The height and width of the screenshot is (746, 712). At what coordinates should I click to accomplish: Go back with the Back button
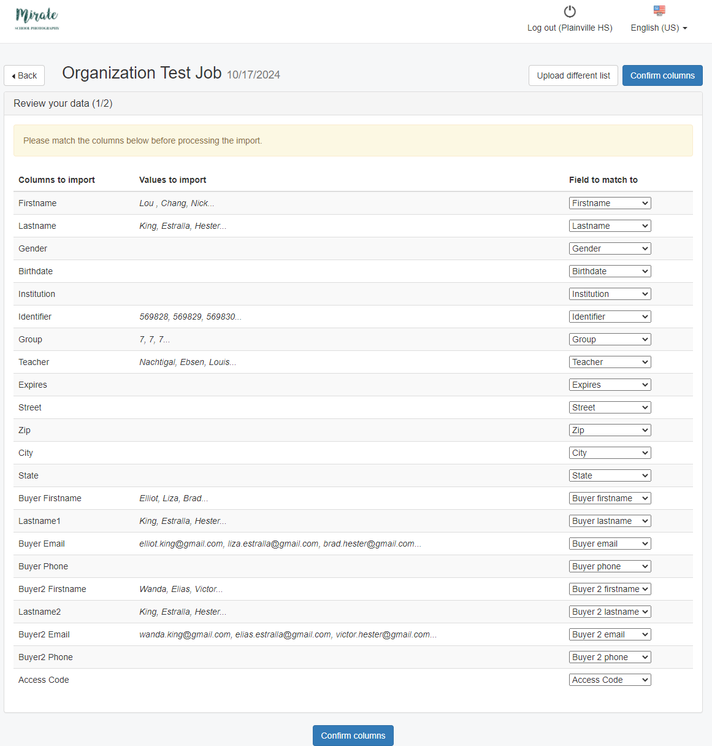25,75
